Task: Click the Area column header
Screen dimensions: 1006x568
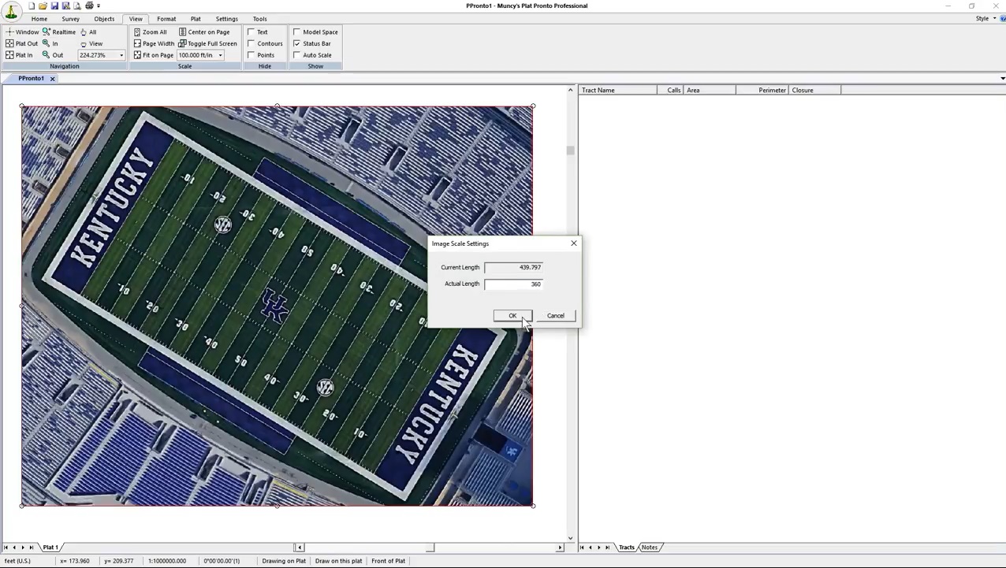Action: 710,91
